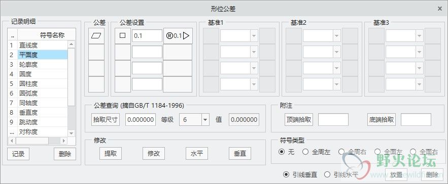448x184 pixels.
Task: Click the picked dimension field showing 0.000000
Action: click(141, 120)
